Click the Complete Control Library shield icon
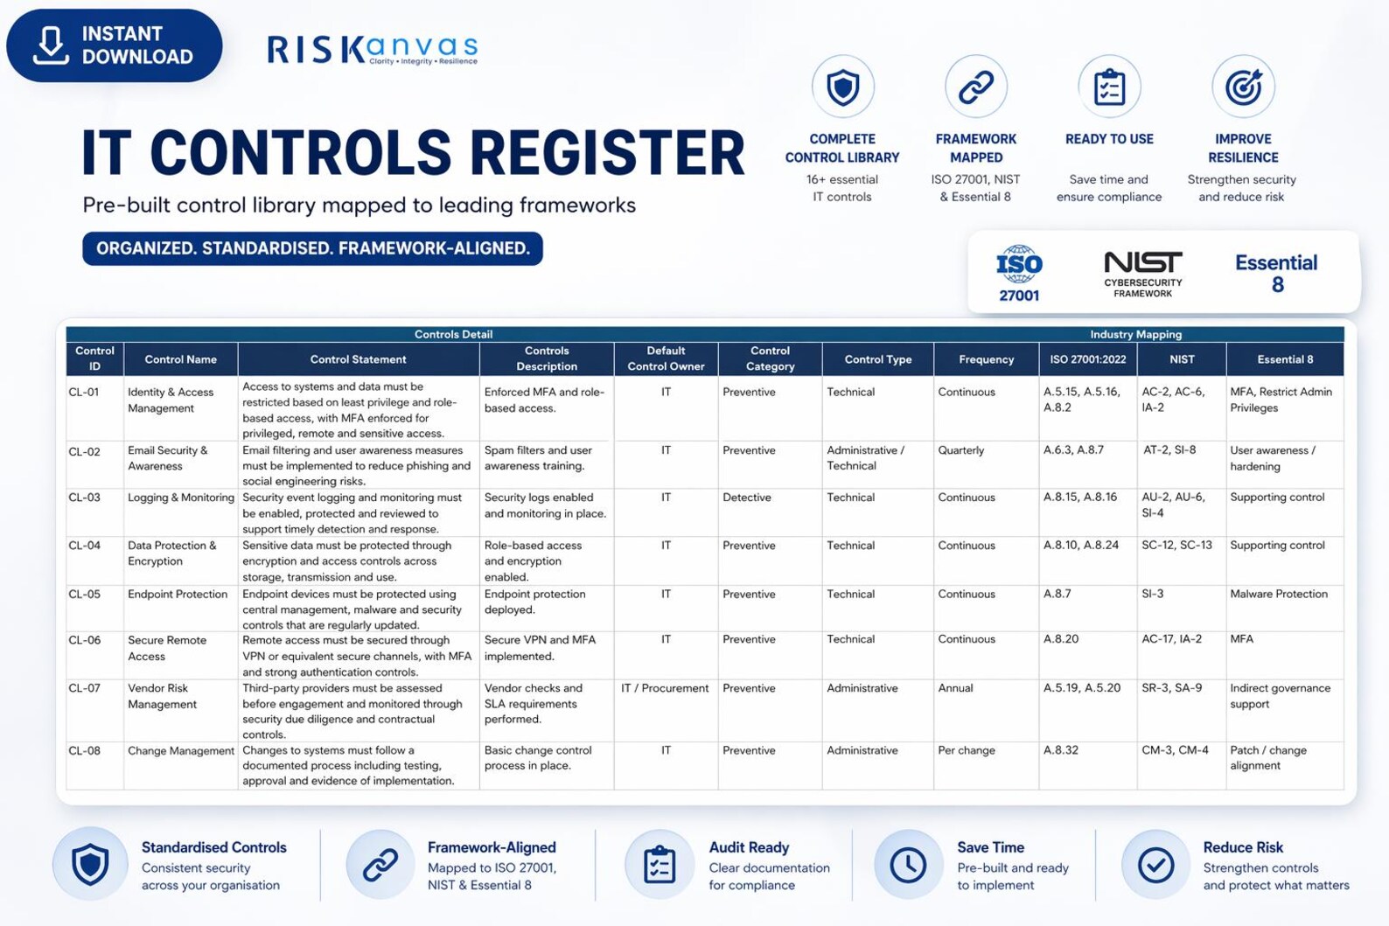Screen dimensions: 1389x926 tap(842, 87)
